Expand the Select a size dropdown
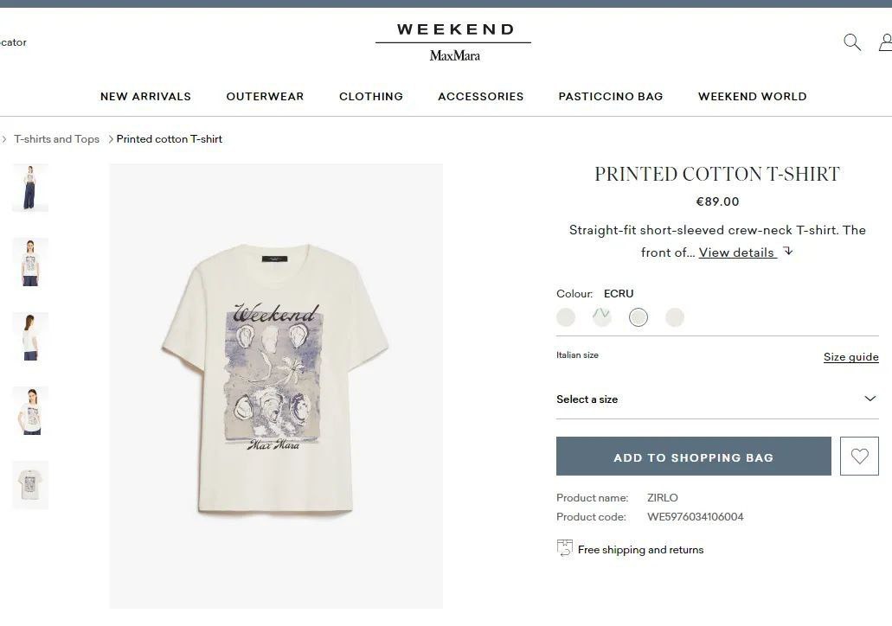This screenshot has width=892, height=626. click(717, 399)
